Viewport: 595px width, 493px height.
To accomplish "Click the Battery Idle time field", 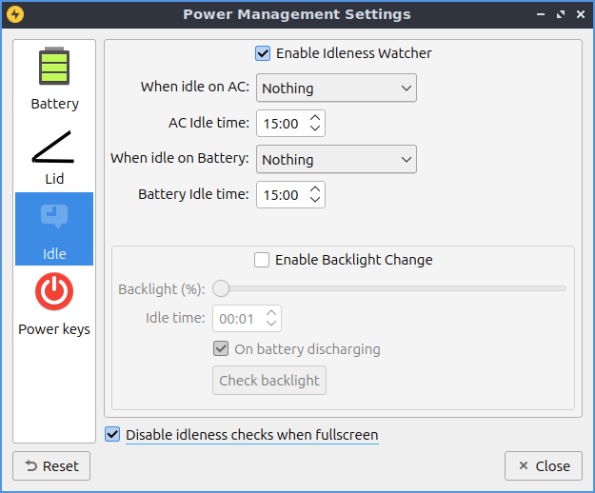I will pos(281,195).
